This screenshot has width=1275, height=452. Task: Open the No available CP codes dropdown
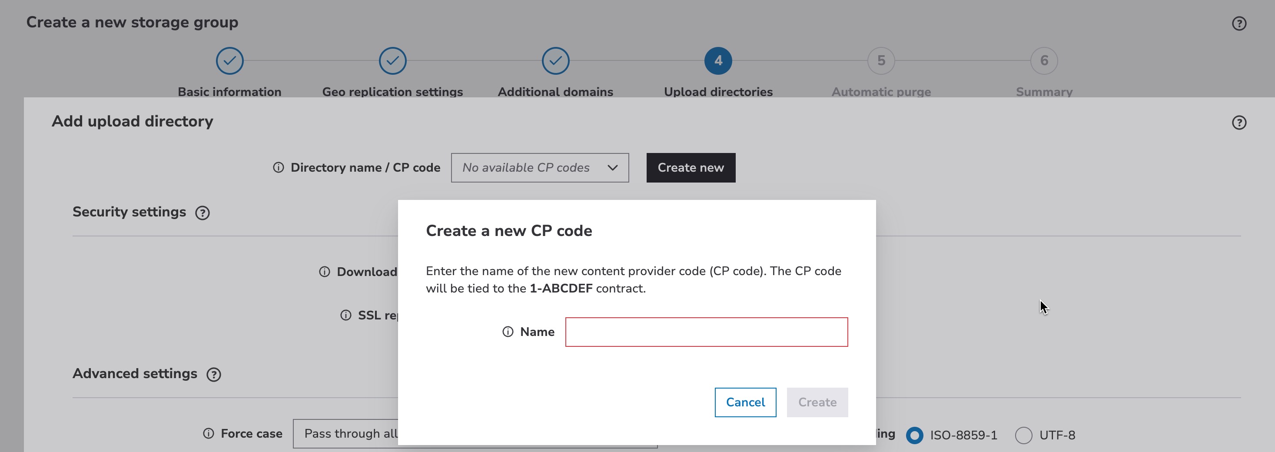(539, 168)
